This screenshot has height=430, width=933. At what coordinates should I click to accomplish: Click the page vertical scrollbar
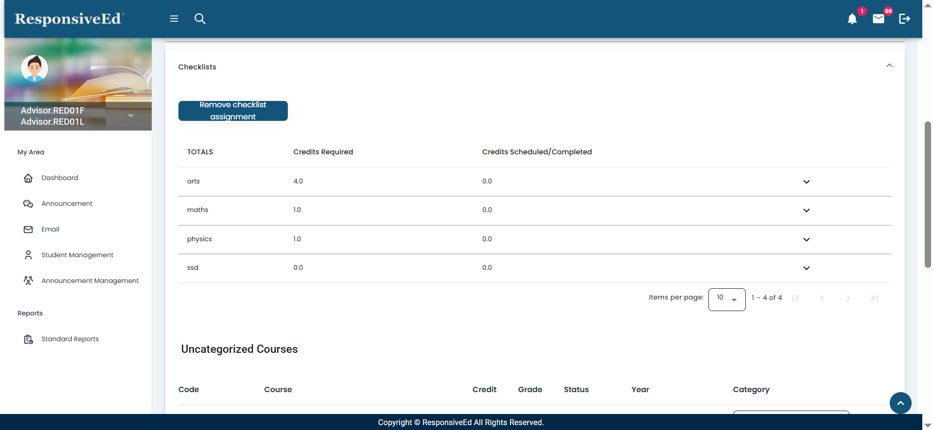click(927, 194)
